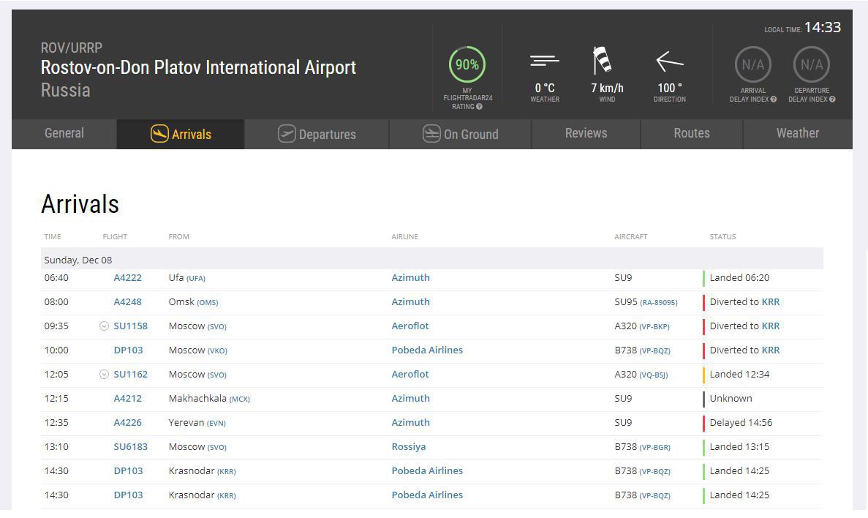Click the FLIGHT column header
The image size is (868, 518).
point(115,236)
